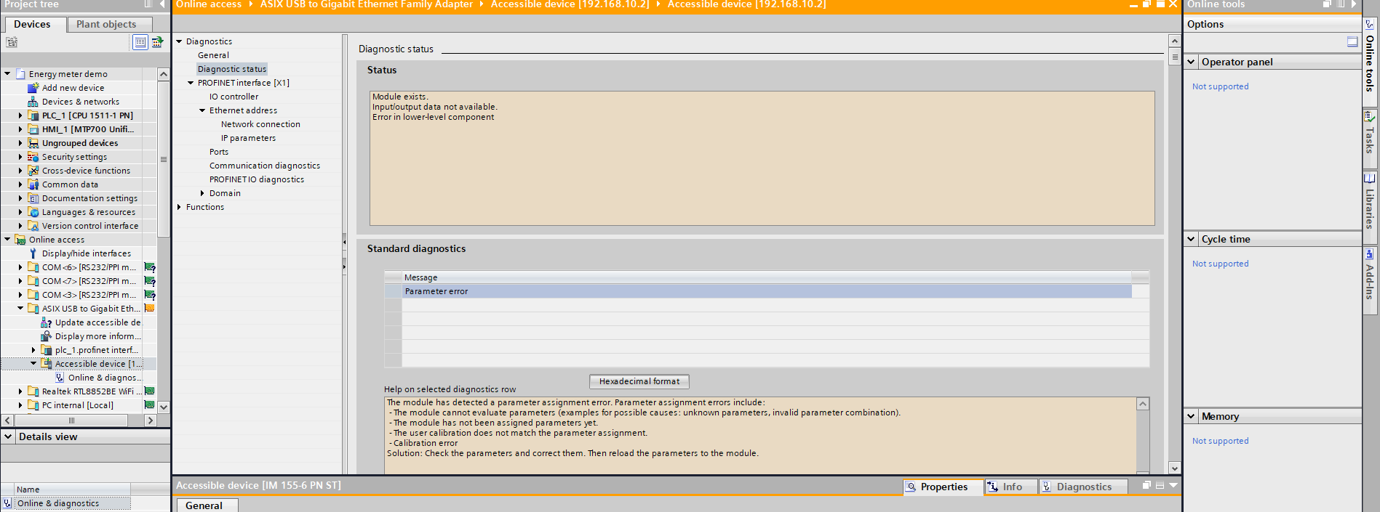Viewport: 1380px width, 512px height.
Task: Click the Devices & networks icon
Action: (33, 102)
